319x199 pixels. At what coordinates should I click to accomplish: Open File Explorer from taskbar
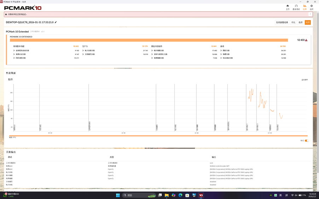tap(167, 195)
